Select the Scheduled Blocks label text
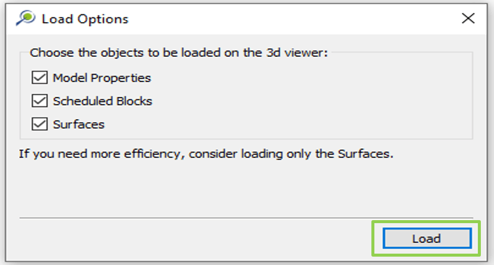This screenshot has width=494, height=265. tap(102, 101)
